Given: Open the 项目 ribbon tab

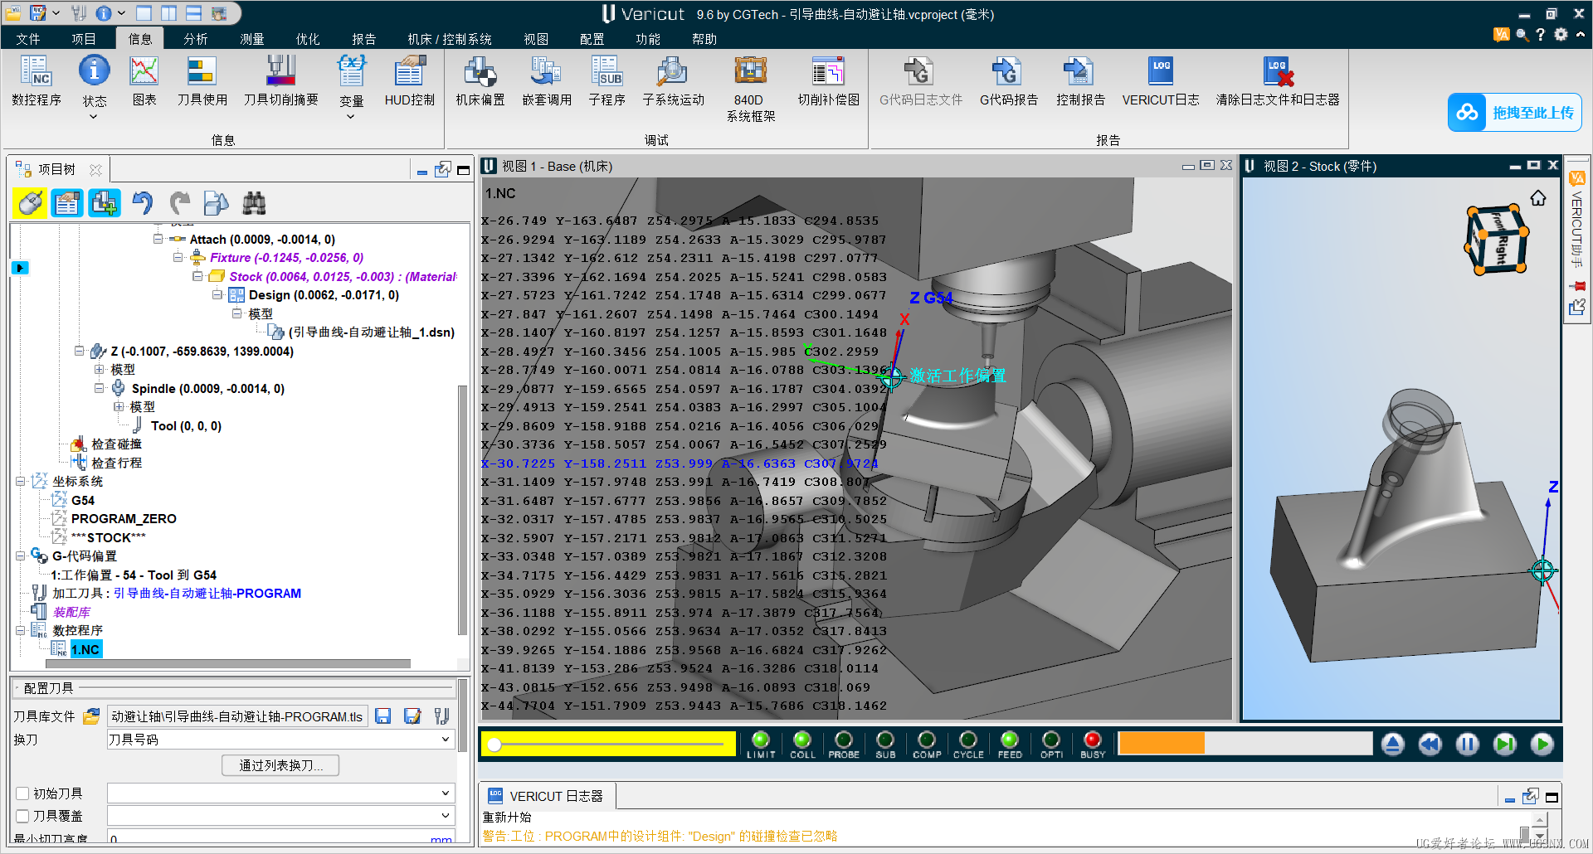Looking at the screenshot, I should (x=84, y=39).
